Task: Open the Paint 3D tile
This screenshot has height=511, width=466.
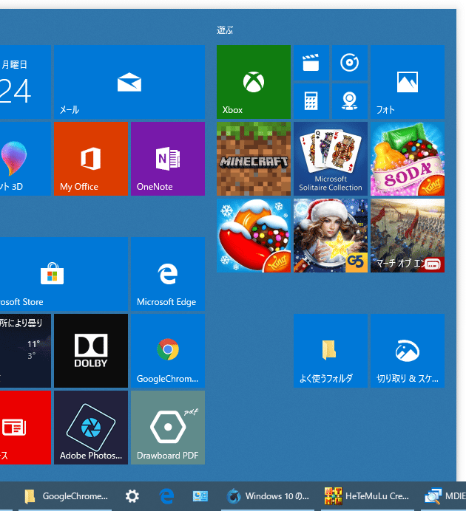Action: (25, 159)
